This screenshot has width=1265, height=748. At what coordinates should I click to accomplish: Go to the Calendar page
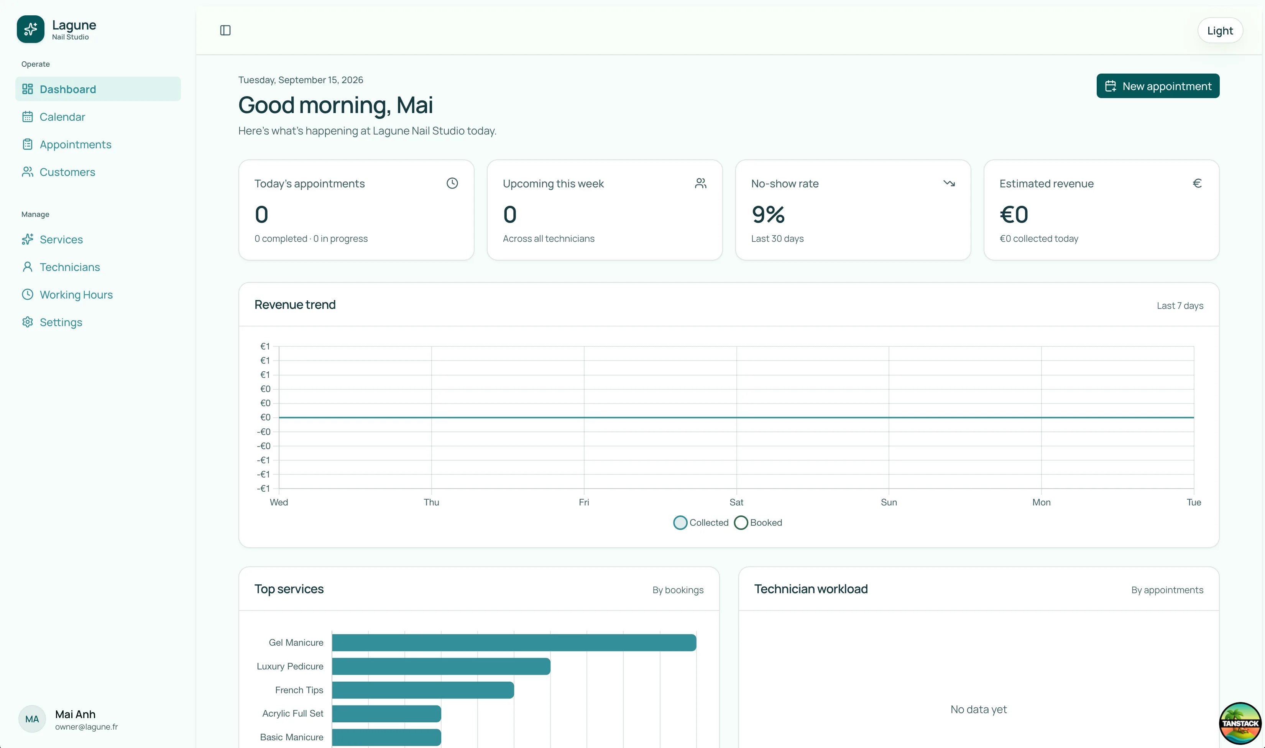(x=98, y=117)
